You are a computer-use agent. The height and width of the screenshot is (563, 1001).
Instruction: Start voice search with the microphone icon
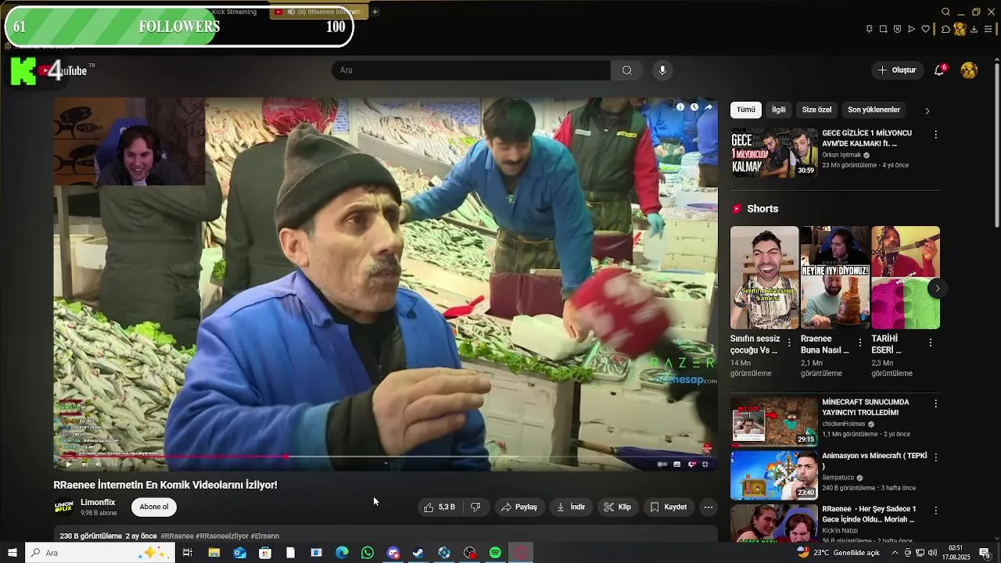click(662, 70)
